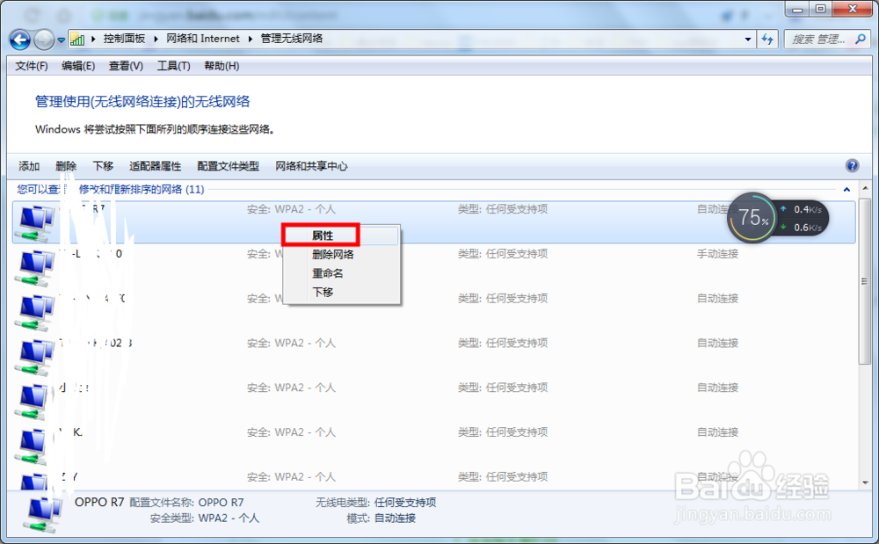Viewport: 879px width, 544px height.
Task: Open the 工具 menu
Action: (x=173, y=65)
